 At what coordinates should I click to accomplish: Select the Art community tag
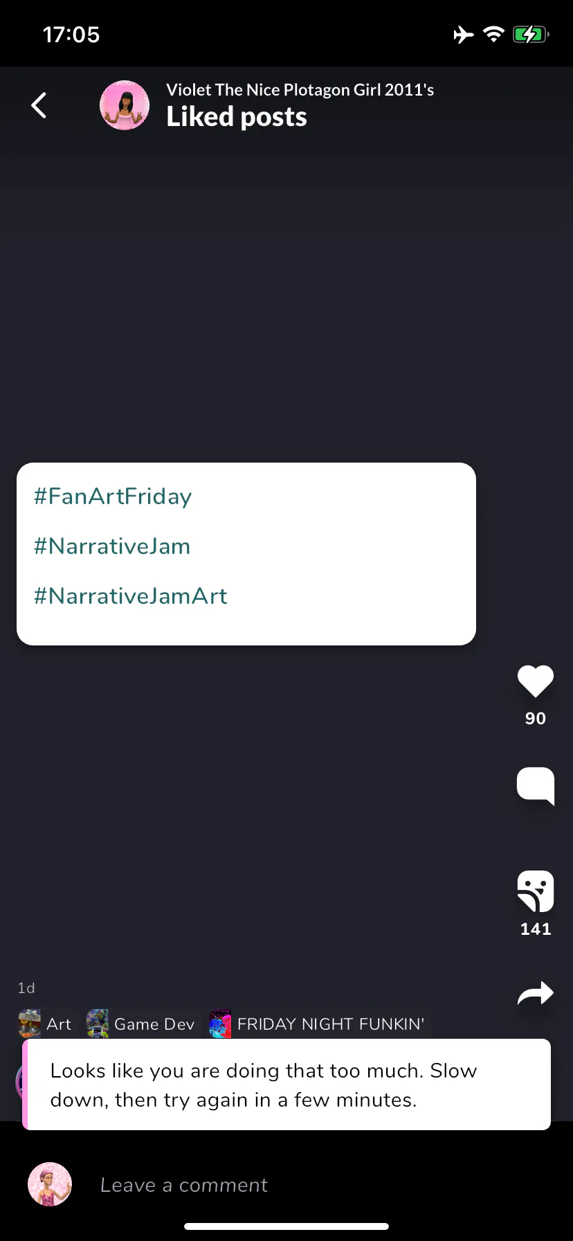[x=45, y=1024]
